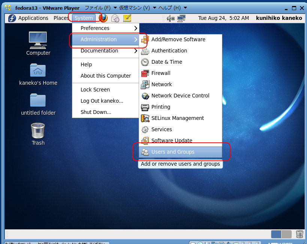The width and height of the screenshot is (307, 244).
Task: Click the Software Update icon
Action: click(x=145, y=141)
